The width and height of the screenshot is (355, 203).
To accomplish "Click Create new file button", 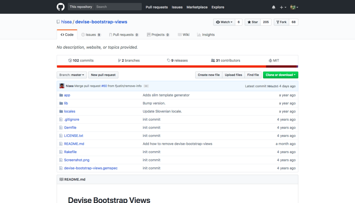I will coord(209,75).
